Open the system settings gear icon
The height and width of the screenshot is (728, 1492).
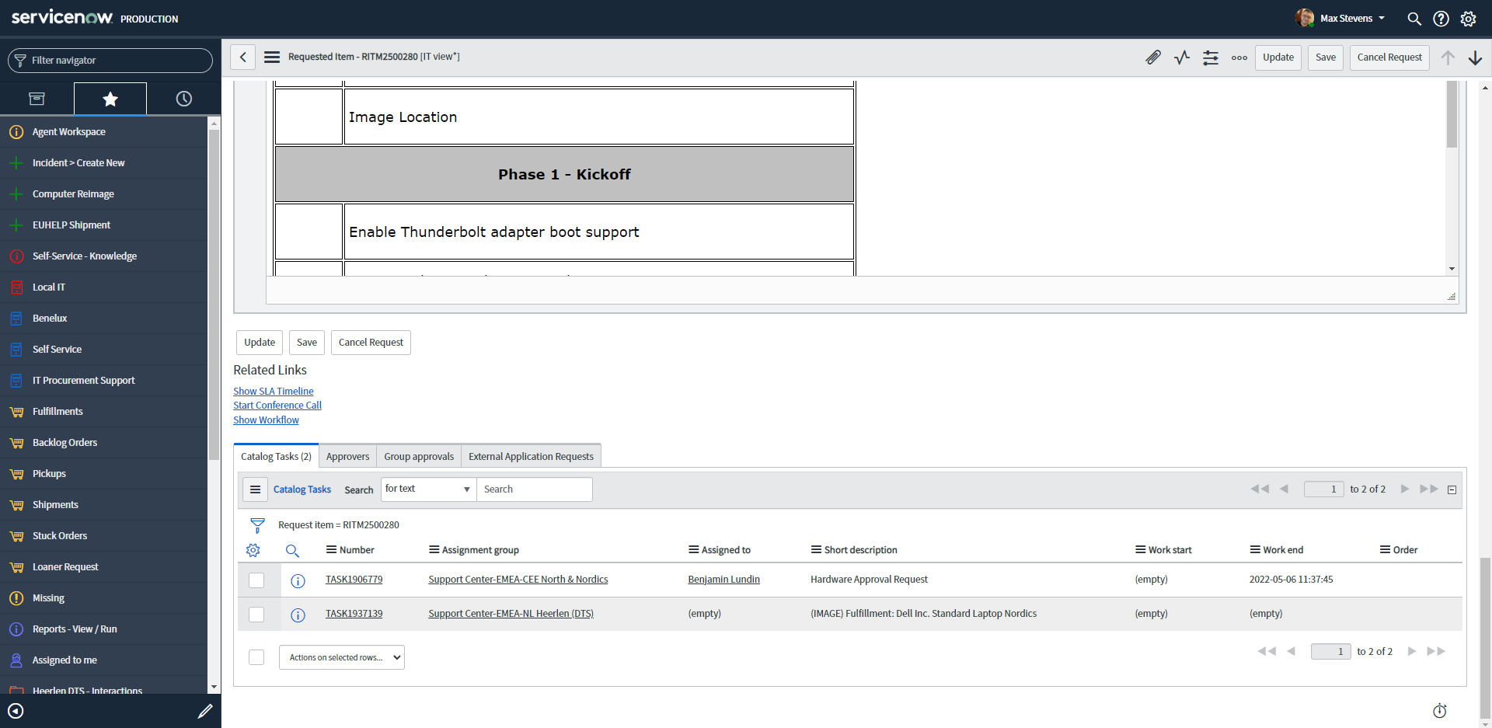point(1468,19)
